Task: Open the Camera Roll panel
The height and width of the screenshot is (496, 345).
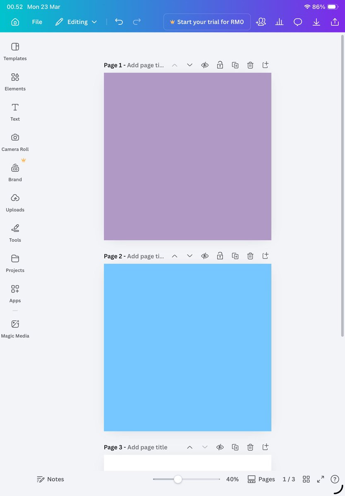Action: coord(15,142)
